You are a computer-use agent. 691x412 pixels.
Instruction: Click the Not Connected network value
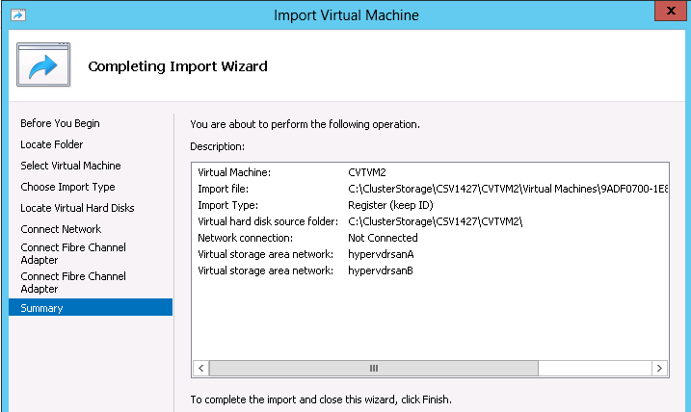pos(383,238)
